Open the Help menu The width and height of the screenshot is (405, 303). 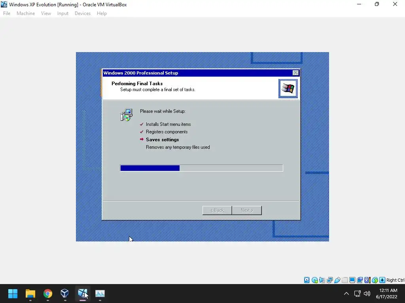point(102,13)
